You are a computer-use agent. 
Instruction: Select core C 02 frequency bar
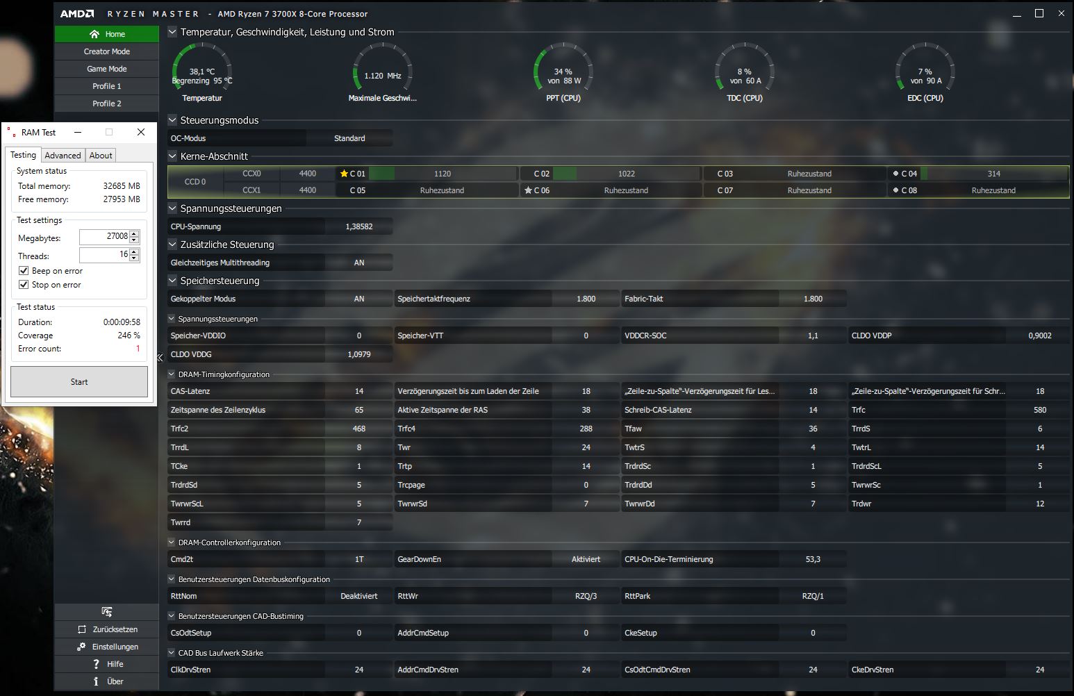tap(626, 174)
